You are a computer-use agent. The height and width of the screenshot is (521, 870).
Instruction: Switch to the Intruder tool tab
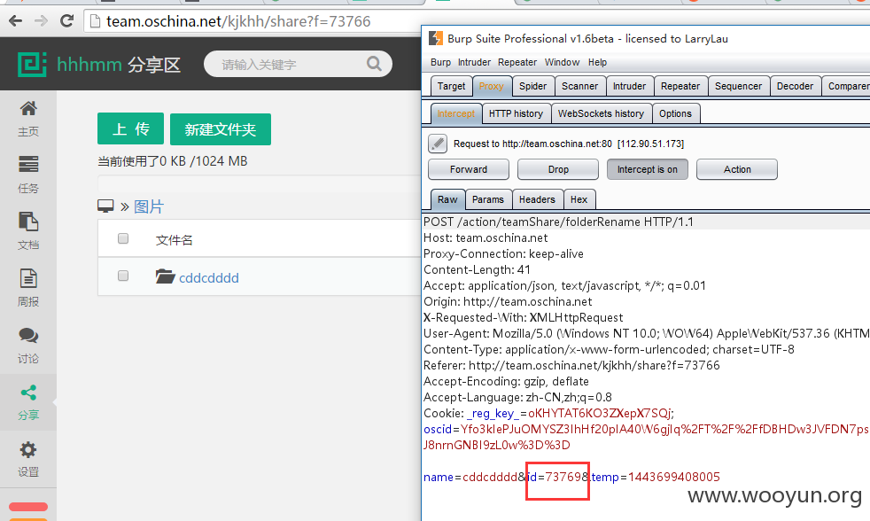click(x=629, y=86)
